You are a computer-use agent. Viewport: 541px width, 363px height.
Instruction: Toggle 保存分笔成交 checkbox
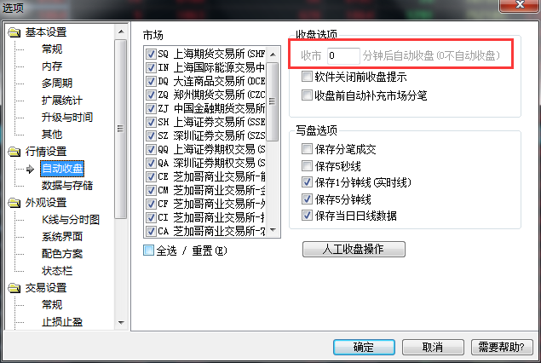(307, 149)
